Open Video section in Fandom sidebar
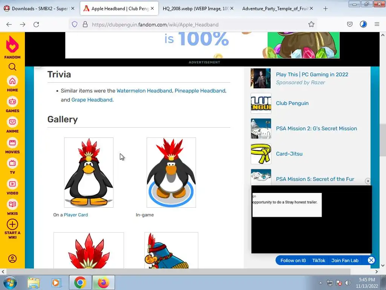The image size is (386, 290). (12, 187)
